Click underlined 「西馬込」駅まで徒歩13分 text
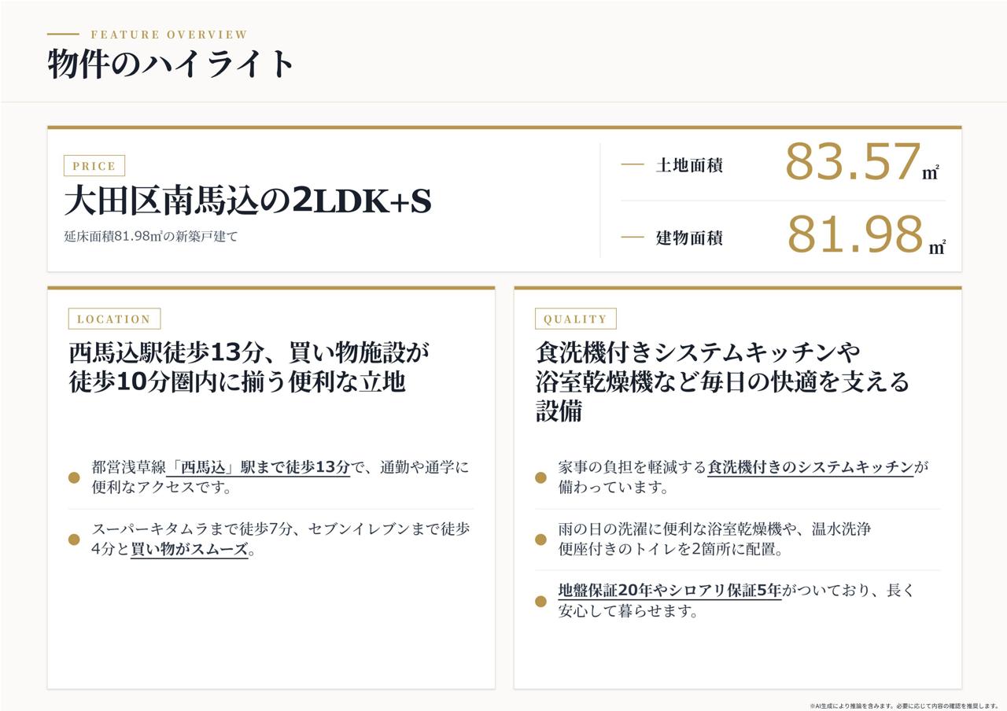This screenshot has width=1007, height=711. pos(259,467)
